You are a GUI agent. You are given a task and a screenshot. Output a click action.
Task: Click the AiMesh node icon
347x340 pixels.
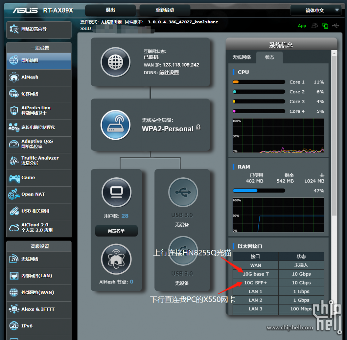116,259
